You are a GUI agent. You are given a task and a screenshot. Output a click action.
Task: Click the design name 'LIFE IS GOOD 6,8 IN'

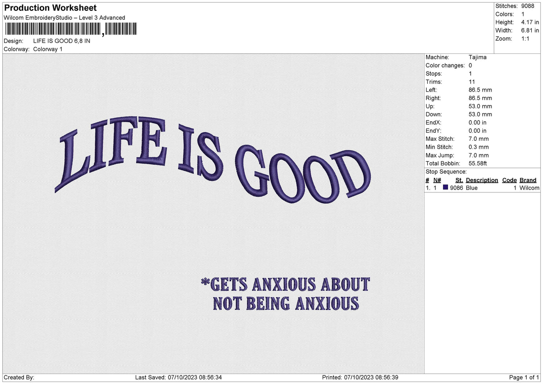(62, 41)
